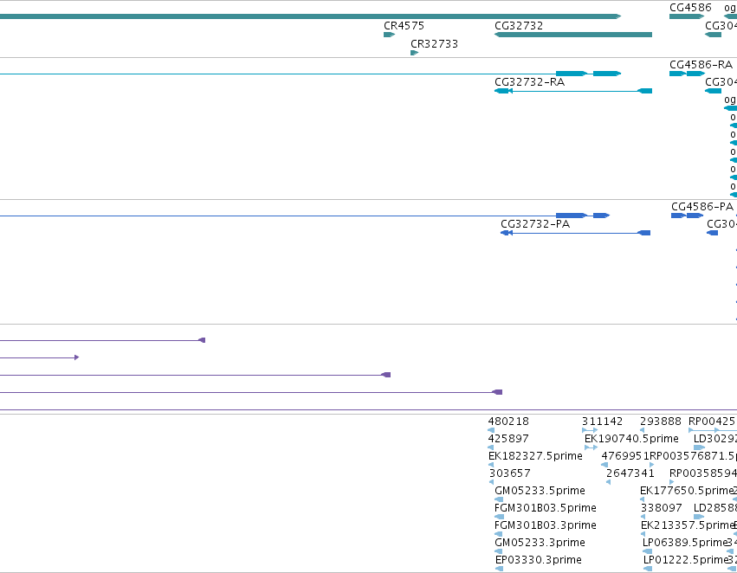Click the second cyan exon ending the long transcript
This screenshot has width=737, height=573.
click(607, 74)
